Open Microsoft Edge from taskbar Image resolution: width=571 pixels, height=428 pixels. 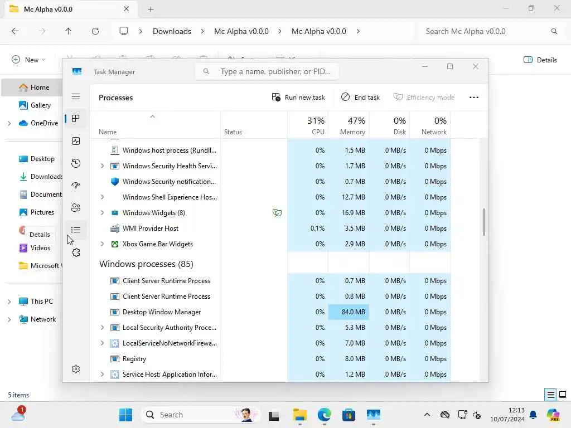pyautogui.click(x=324, y=415)
